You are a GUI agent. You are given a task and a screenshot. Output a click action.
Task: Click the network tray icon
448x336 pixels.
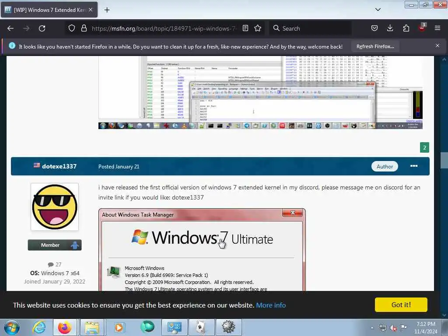[x=382, y=328]
